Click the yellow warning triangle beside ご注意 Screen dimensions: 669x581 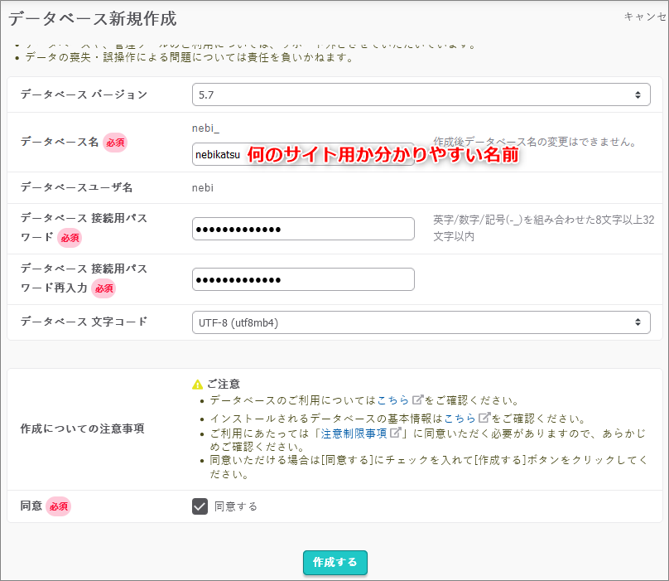click(x=197, y=385)
